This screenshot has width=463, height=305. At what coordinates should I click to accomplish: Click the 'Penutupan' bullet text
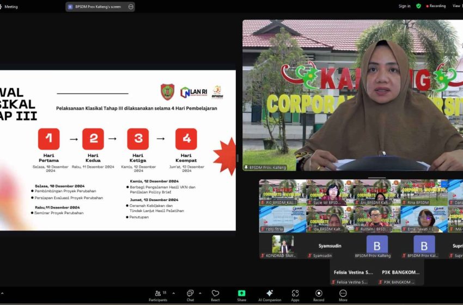pos(139,217)
